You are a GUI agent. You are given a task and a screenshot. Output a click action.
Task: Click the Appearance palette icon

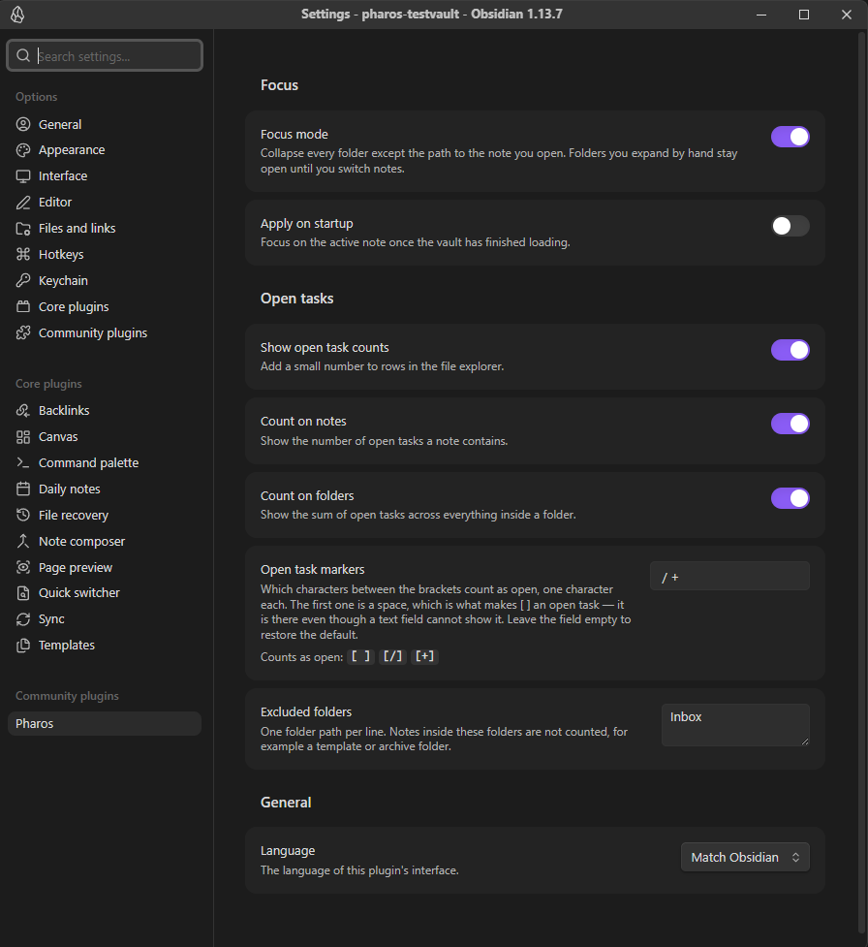pyautogui.click(x=23, y=150)
